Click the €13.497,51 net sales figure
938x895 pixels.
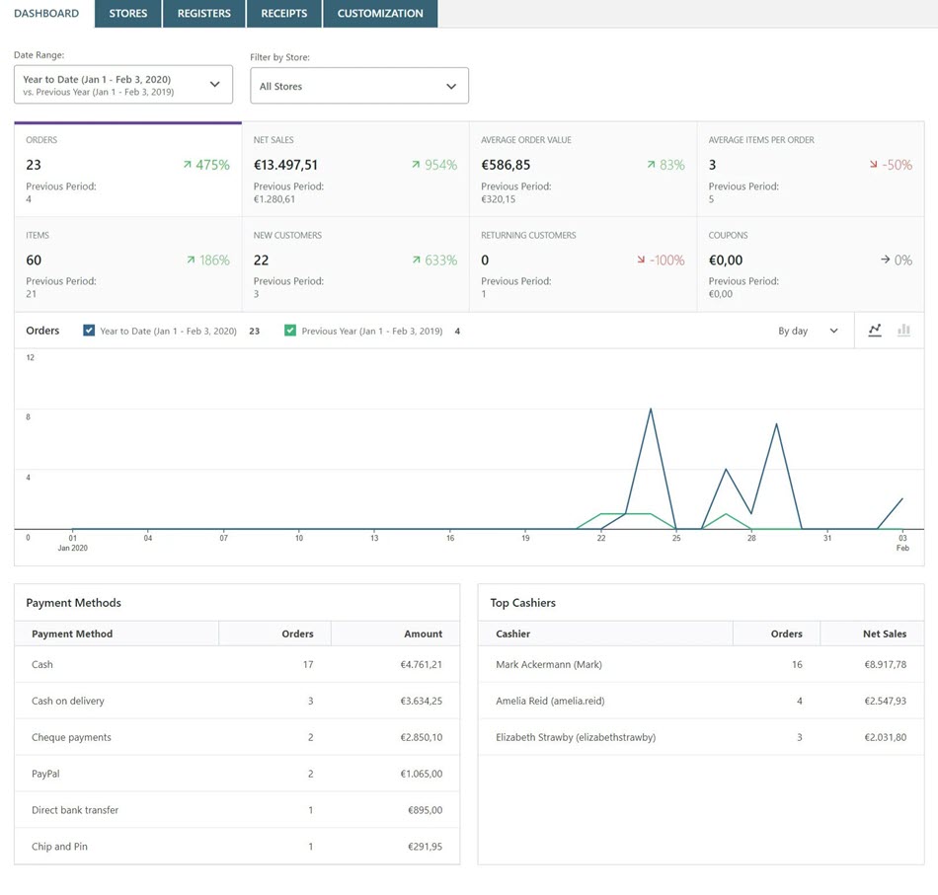285,165
